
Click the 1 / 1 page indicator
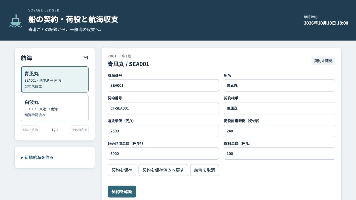(x=55, y=130)
